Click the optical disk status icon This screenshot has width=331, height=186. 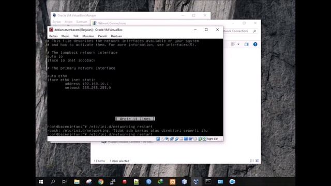click(x=162, y=139)
